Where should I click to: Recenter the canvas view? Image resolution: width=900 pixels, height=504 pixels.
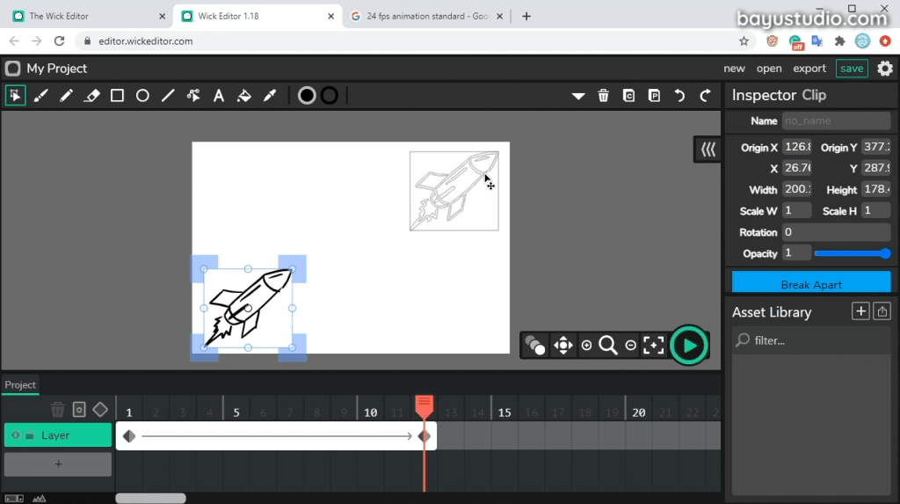coord(653,346)
